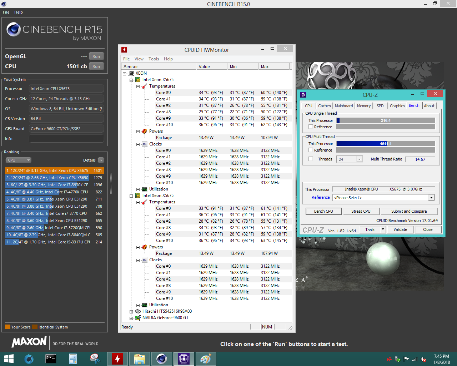The height and width of the screenshot is (366, 457).
Task: Click the XEON computer icon in tree
Action: pyautogui.click(x=131, y=73)
